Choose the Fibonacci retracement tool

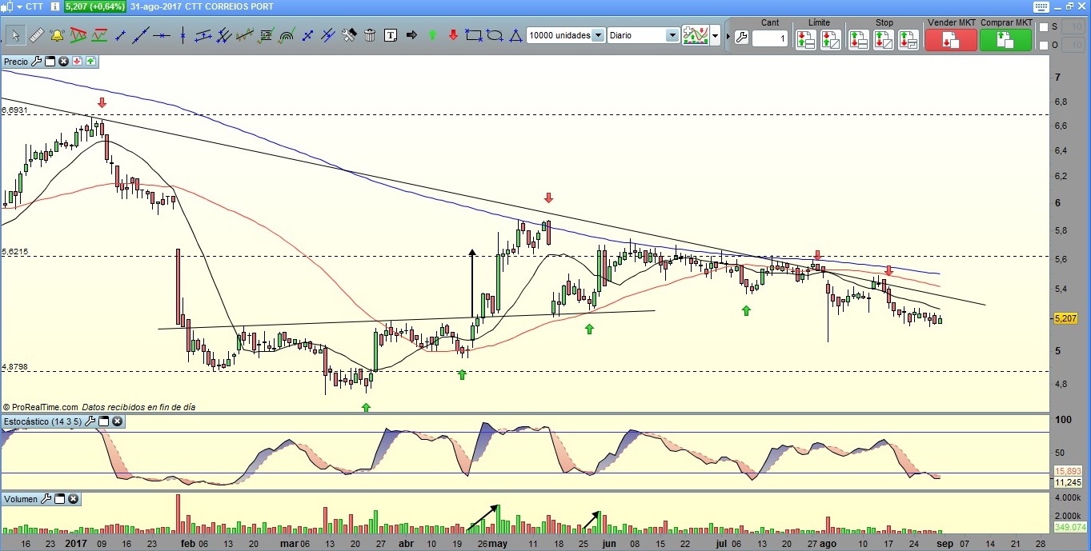coord(266,35)
